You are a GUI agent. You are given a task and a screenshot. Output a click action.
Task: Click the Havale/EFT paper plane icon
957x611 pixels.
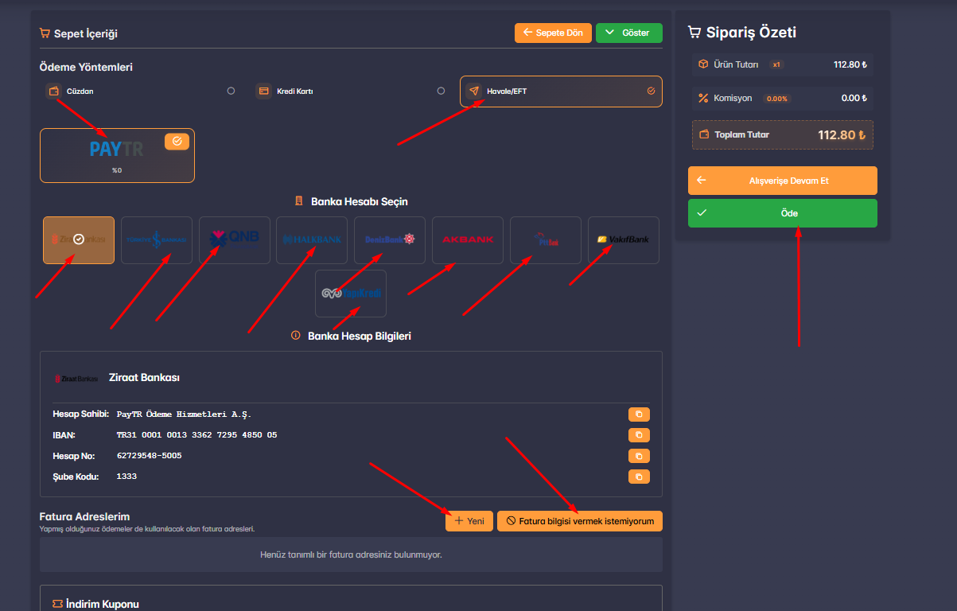click(473, 91)
